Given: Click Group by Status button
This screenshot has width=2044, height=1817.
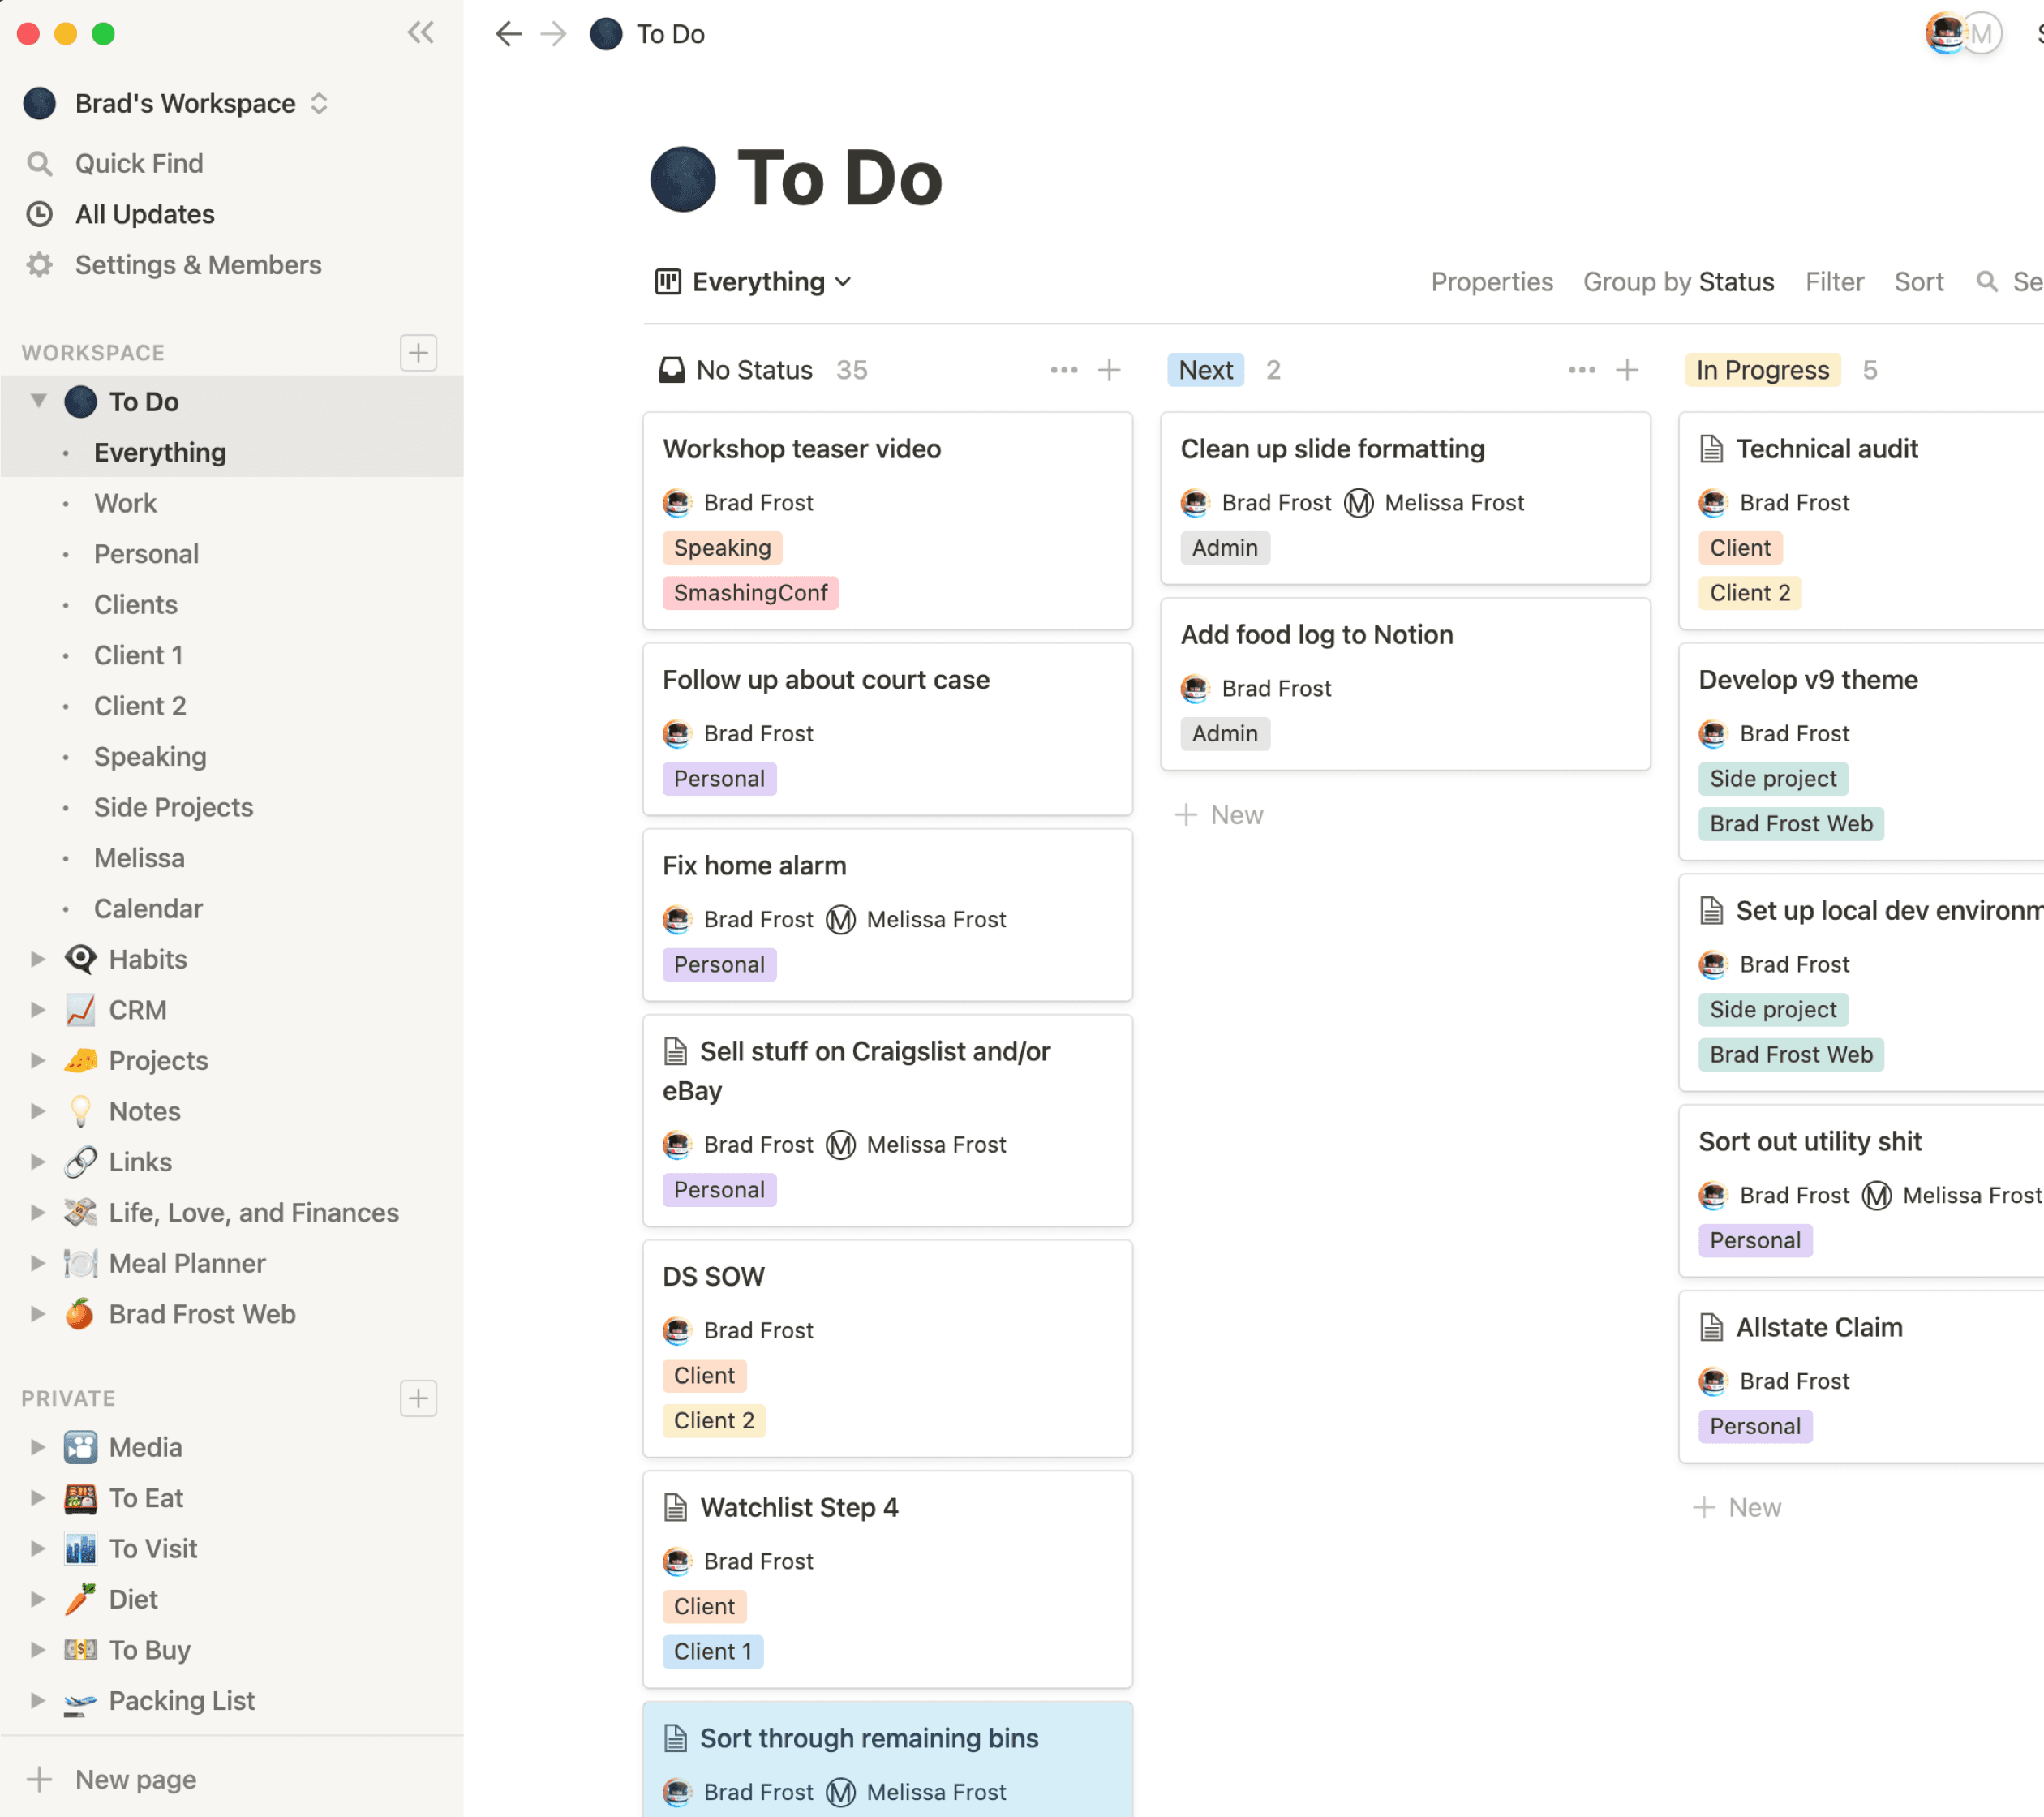Looking at the screenshot, I should (x=1678, y=282).
